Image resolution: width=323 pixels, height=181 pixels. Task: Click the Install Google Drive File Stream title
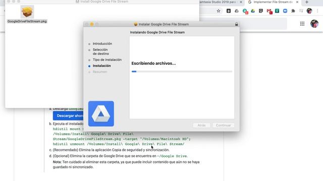point(104,2)
